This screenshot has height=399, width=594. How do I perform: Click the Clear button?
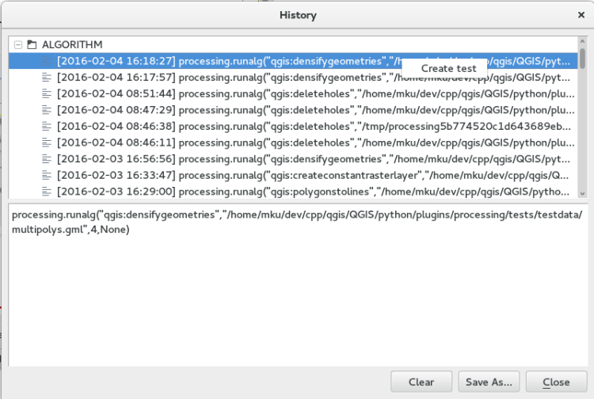[x=421, y=382]
